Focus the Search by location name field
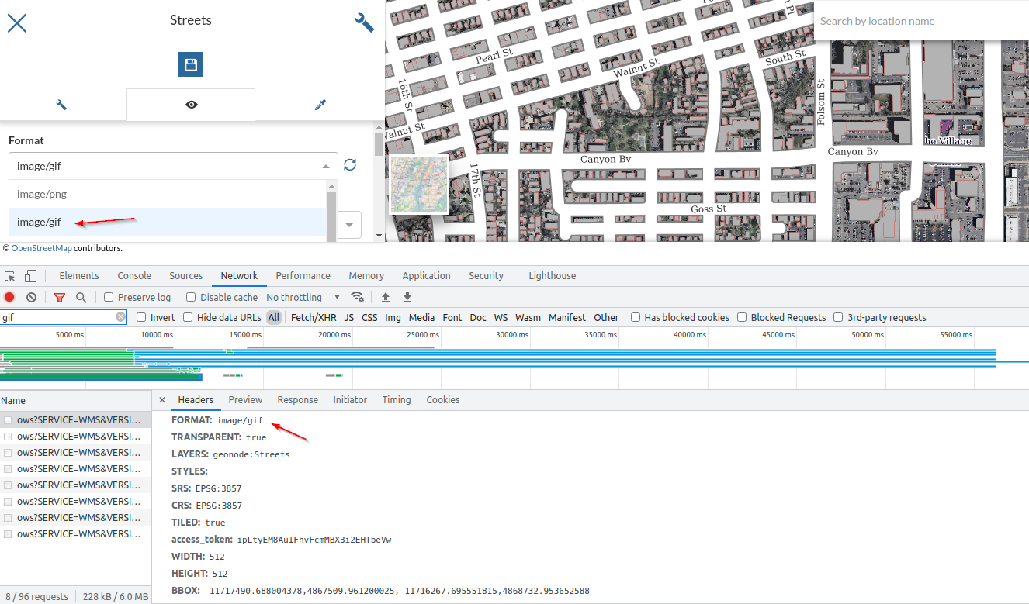Viewport: 1029px width, 604px height. tap(921, 21)
